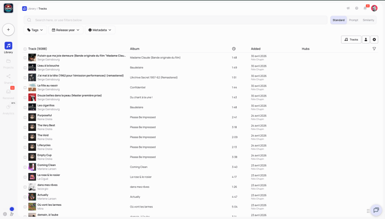Open the Analytics beta icon
The image size is (385, 219).
pyautogui.click(x=9, y=107)
